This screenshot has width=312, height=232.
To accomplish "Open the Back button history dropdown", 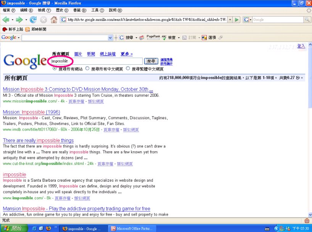I will 12,20.
